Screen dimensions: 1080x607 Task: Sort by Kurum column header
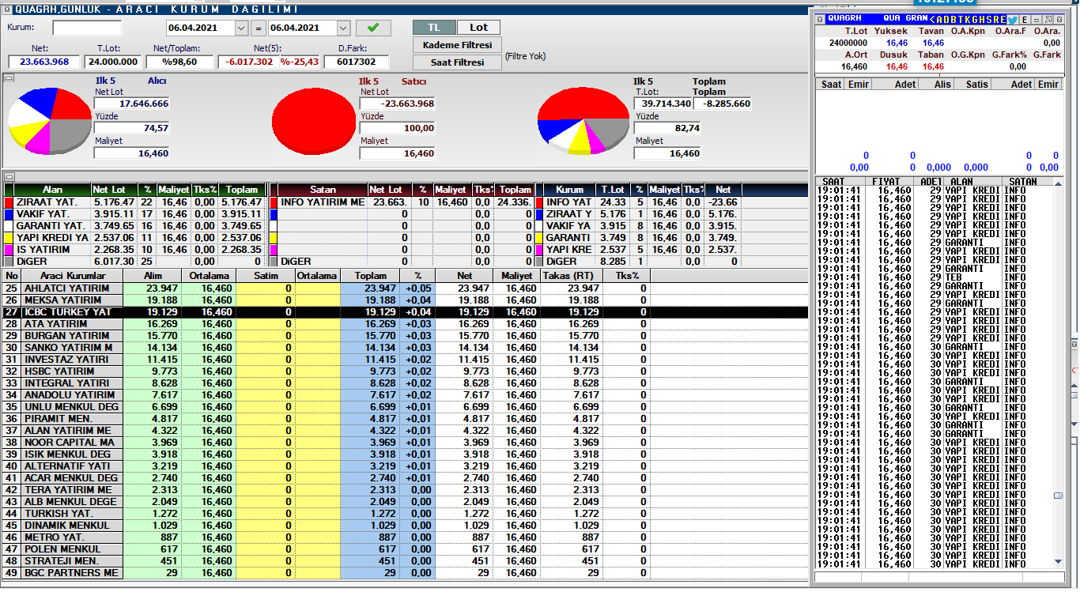tap(570, 190)
